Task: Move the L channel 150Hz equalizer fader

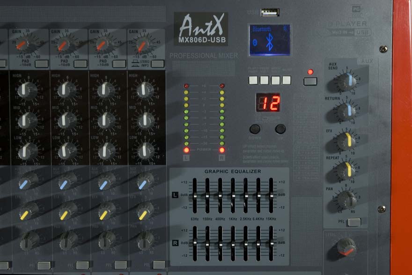Action: [207, 196]
